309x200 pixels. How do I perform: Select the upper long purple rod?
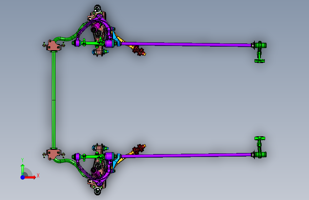click(x=186, y=44)
